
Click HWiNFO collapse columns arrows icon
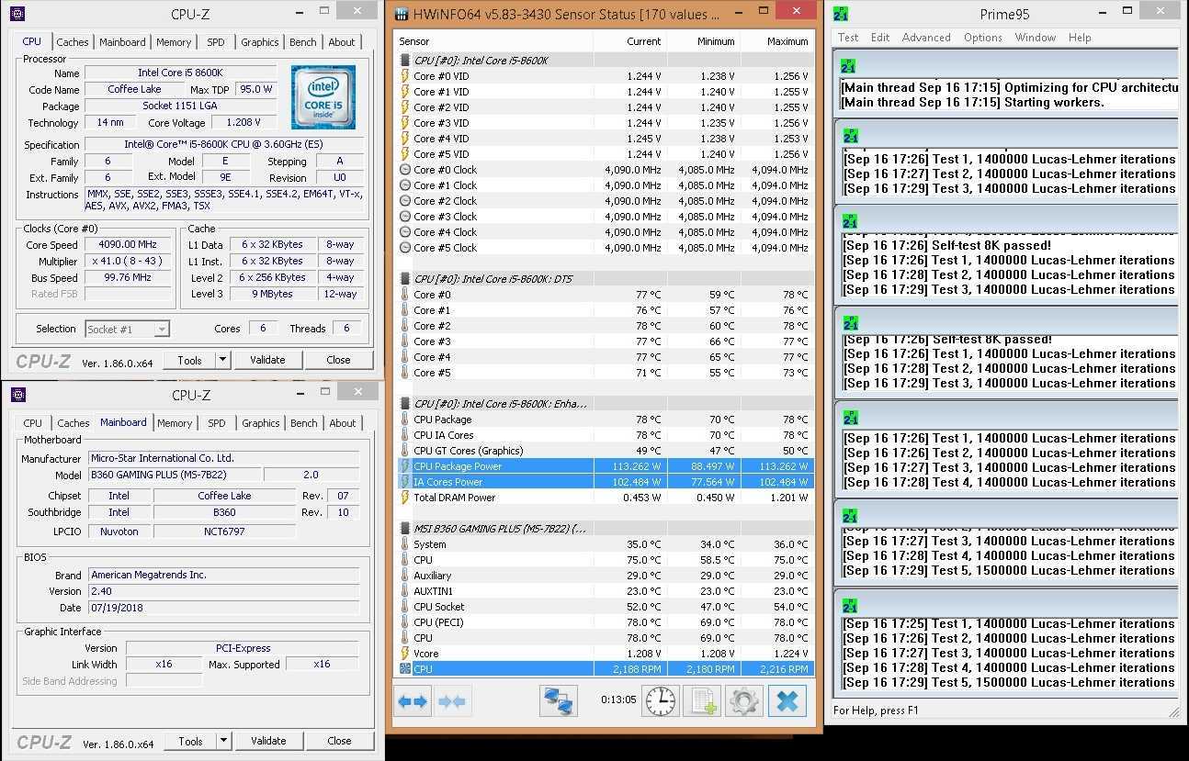point(451,701)
